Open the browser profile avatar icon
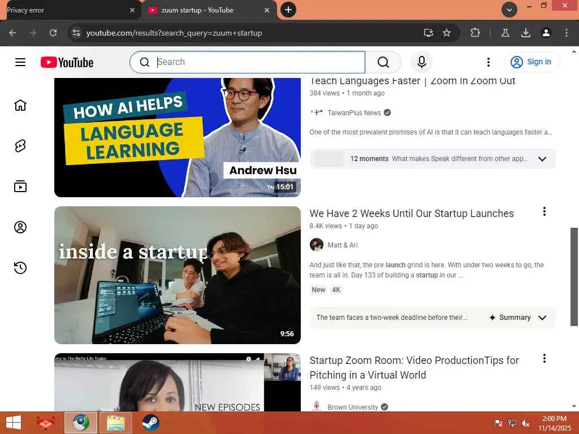The image size is (579, 434). click(546, 33)
